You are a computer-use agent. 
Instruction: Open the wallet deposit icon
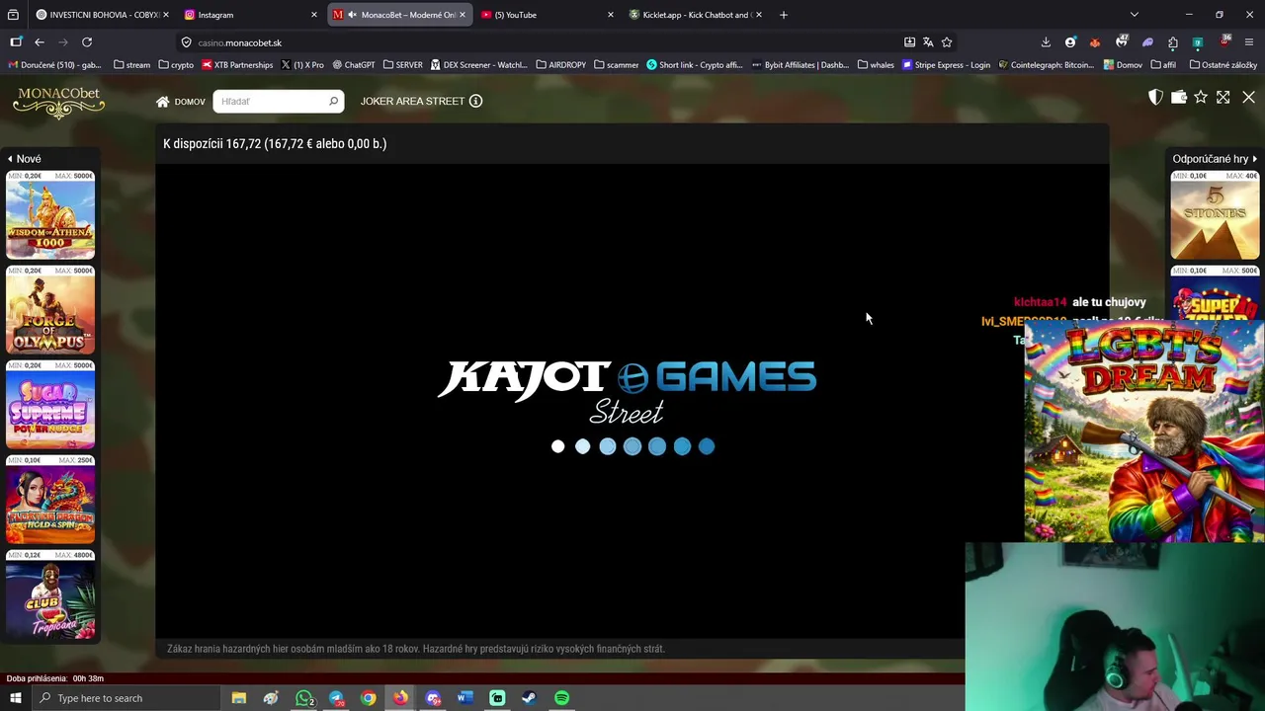point(1178,97)
